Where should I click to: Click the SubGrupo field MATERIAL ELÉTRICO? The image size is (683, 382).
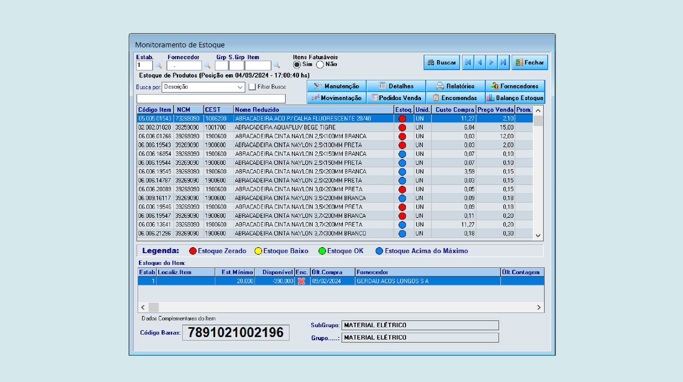click(x=420, y=325)
